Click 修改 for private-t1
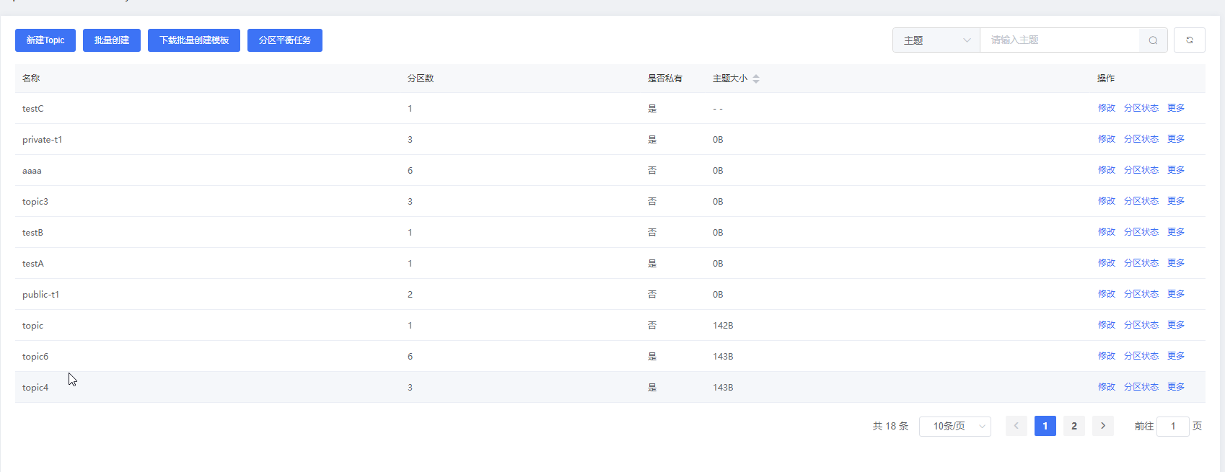 (x=1107, y=139)
